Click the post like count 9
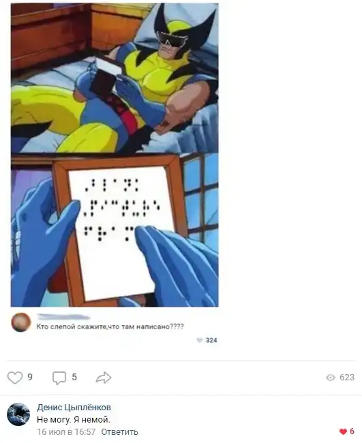Screen dimensions: 362x443 point(30,377)
